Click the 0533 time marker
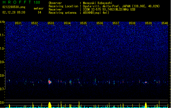The height and width of the screenshot is (108, 171). coord(51,23)
